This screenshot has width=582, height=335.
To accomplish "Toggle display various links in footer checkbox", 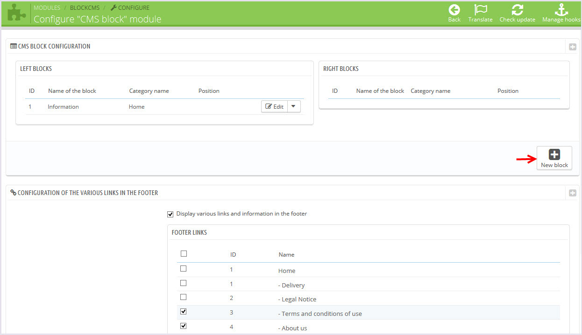I will (170, 214).
